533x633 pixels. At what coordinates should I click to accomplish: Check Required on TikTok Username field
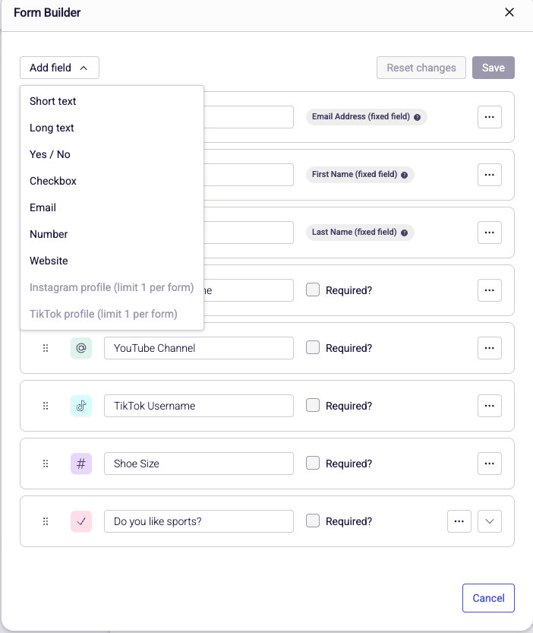pos(313,406)
